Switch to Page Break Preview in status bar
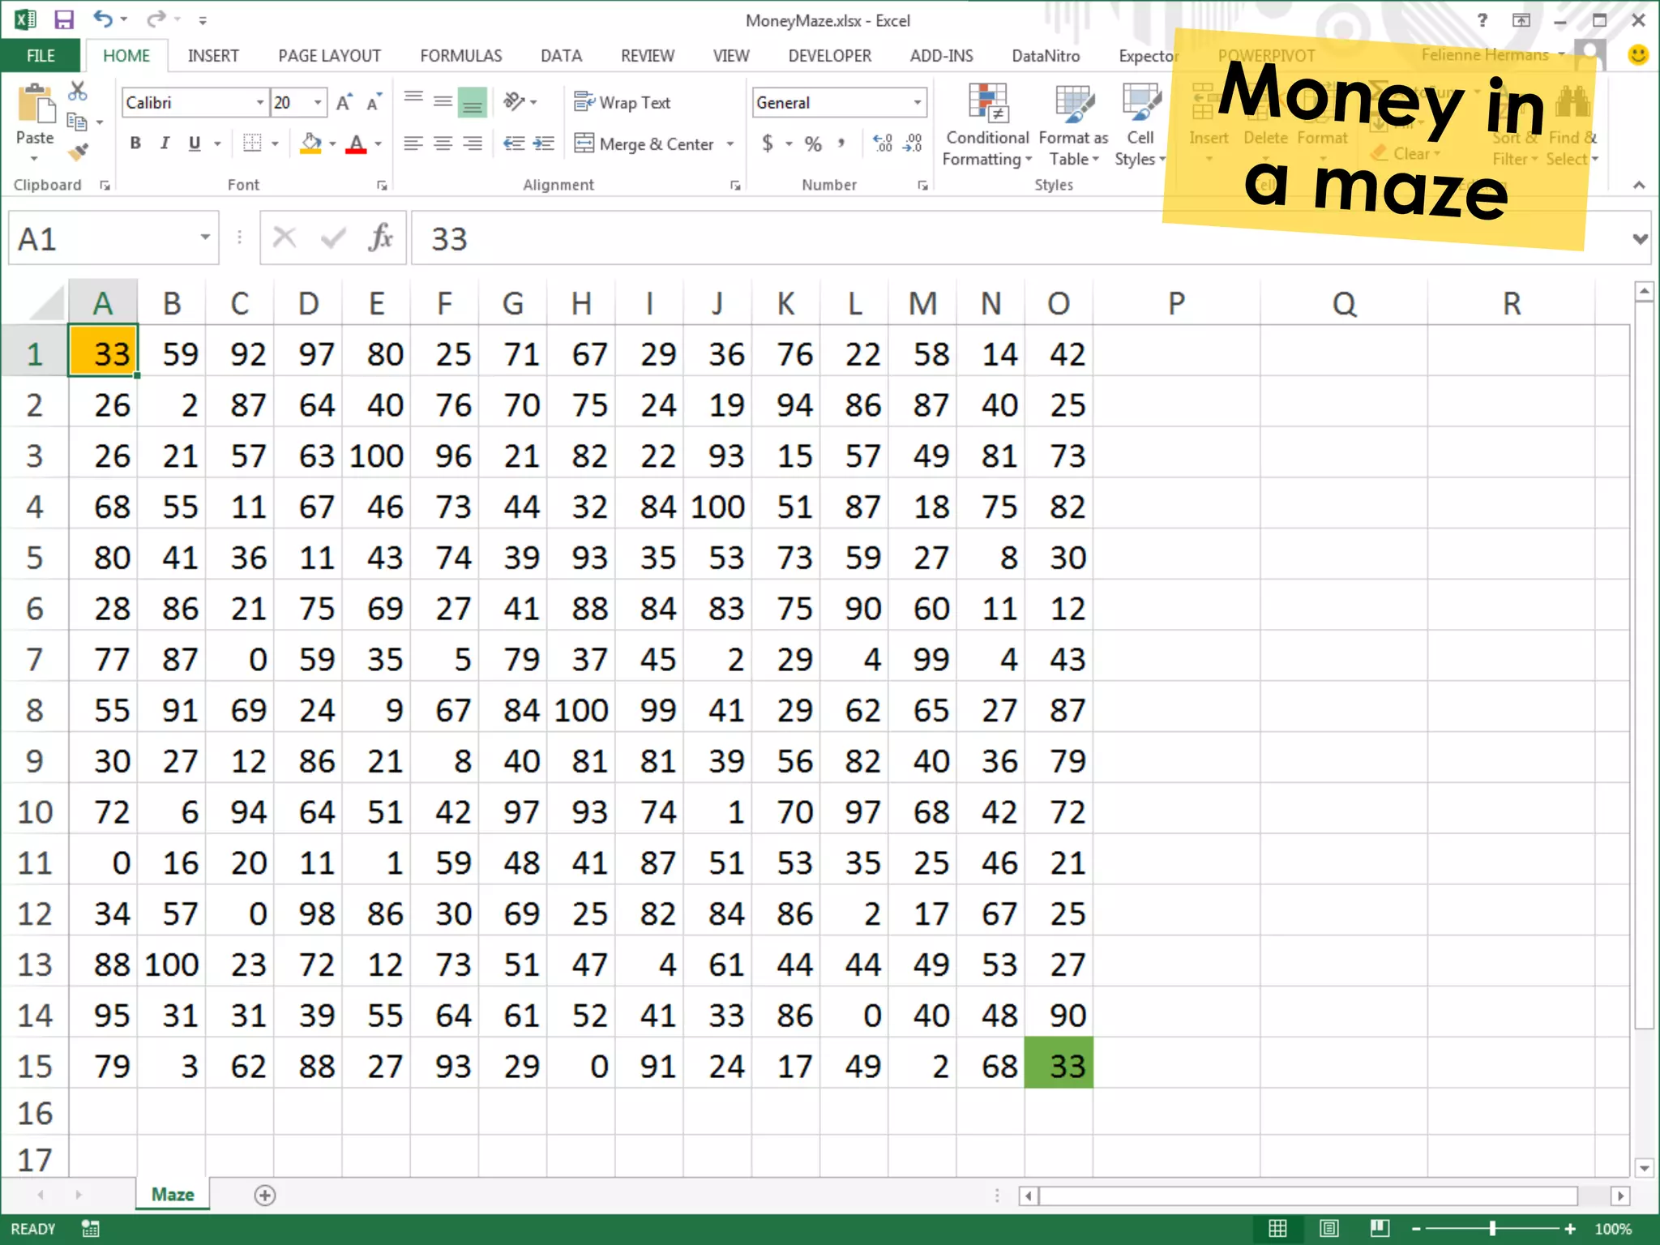 coord(1380,1228)
